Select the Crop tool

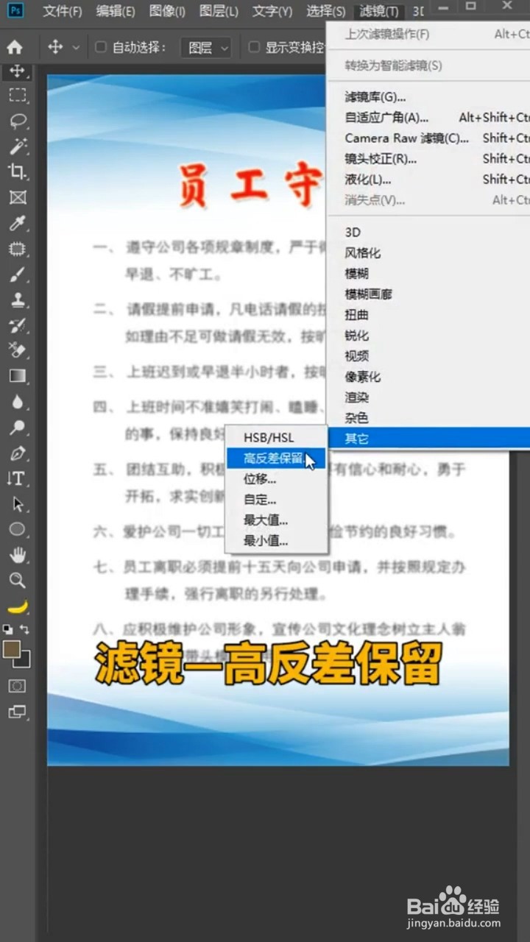point(18,171)
